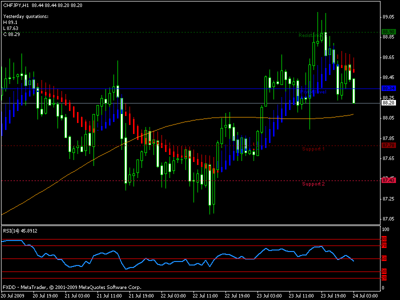Click the Pivot level label text
Viewport: 400px width, 300px height.
[312, 92]
